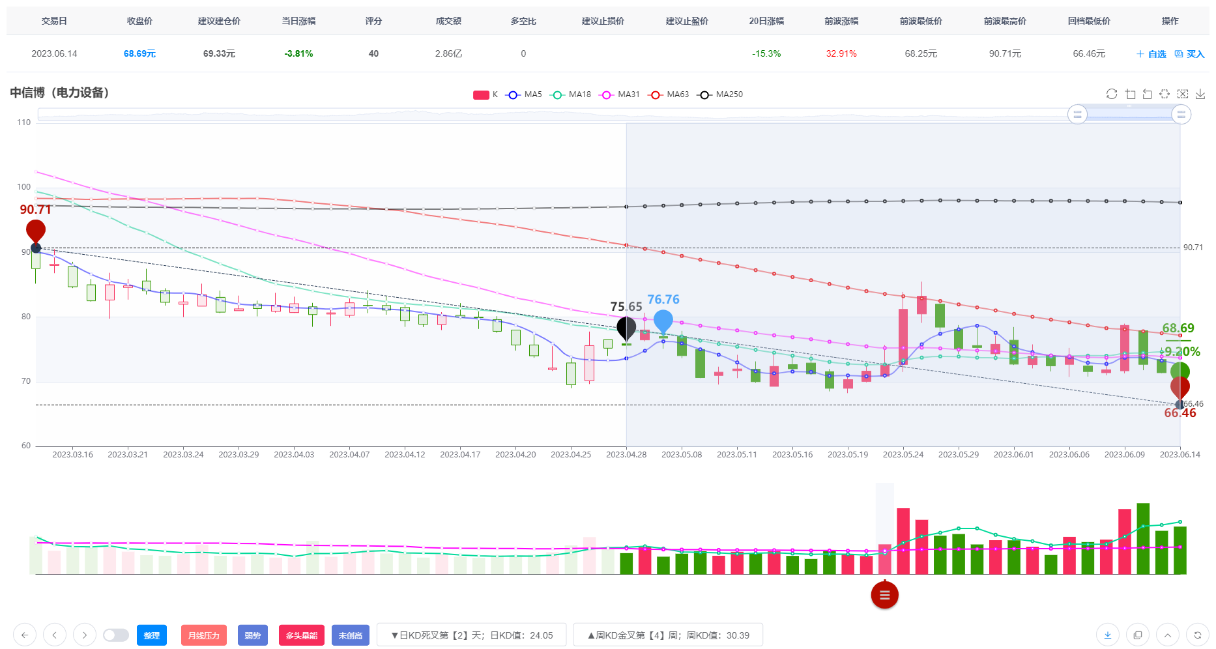
Task: Click the bottom-right download icon button
Action: pyautogui.click(x=1108, y=635)
